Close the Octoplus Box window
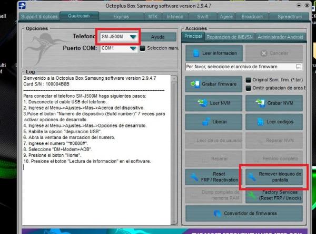The image size is (316, 234). point(307,5)
